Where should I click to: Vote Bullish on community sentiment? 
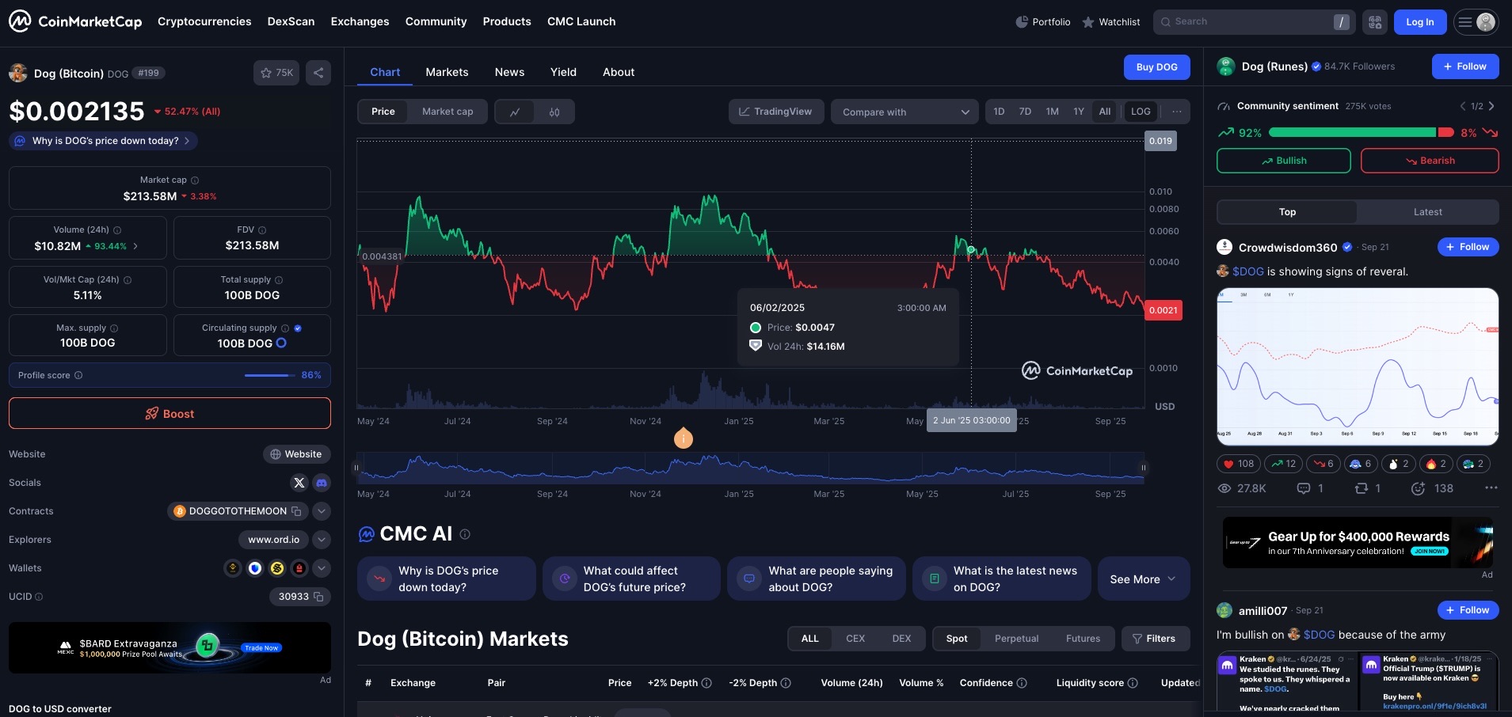tap(1283, 161)
